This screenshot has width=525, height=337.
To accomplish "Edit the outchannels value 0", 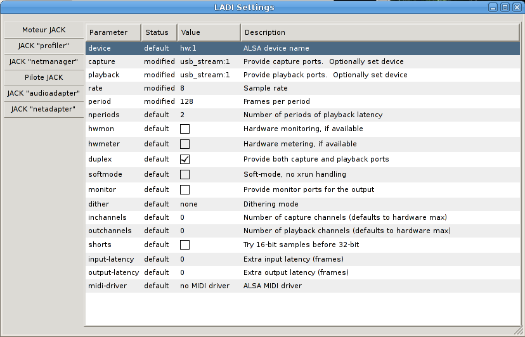I will pos(182,231).
